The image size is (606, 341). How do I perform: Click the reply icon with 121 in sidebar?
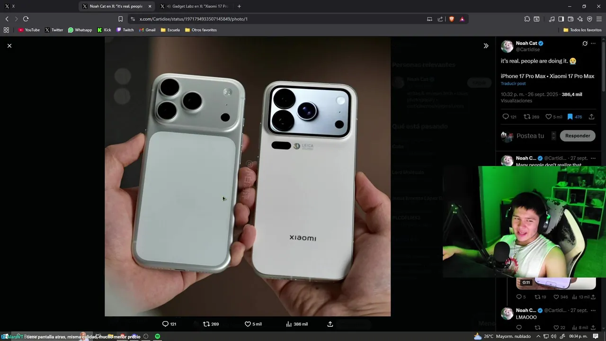tap(506, 117)
